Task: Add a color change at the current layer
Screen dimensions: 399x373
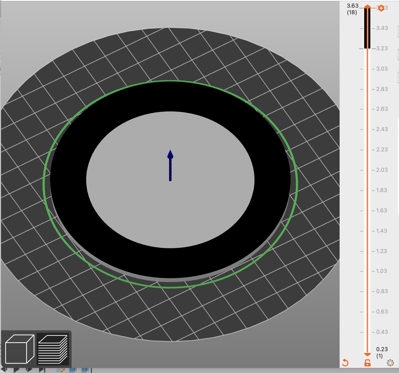Action: (x=381, y=8)
